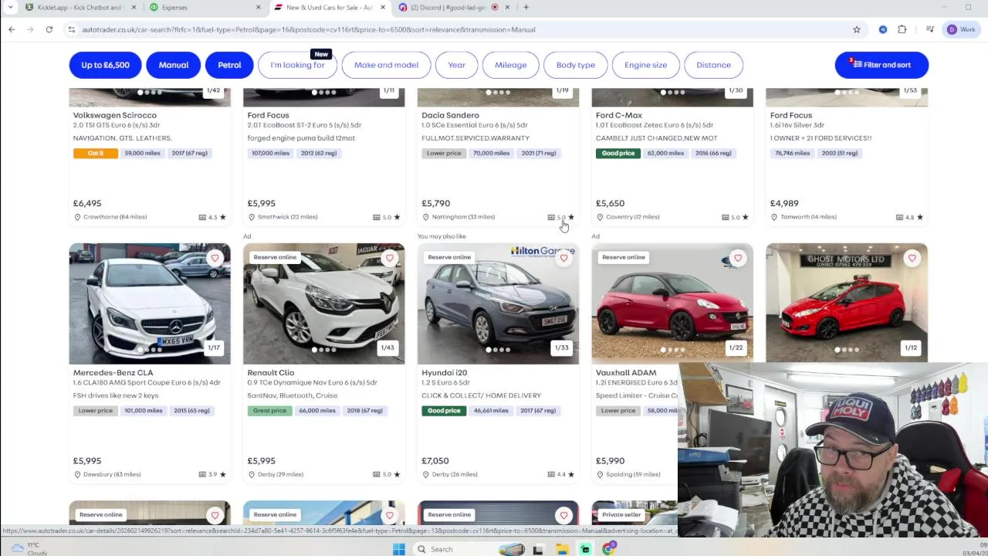Heart the Hyundai i20 listing

[563, 258]
